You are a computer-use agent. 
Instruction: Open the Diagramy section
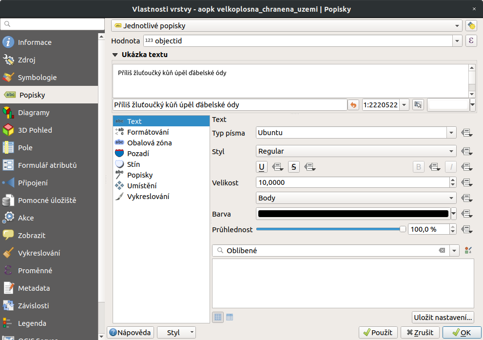[x=49, y=113]
